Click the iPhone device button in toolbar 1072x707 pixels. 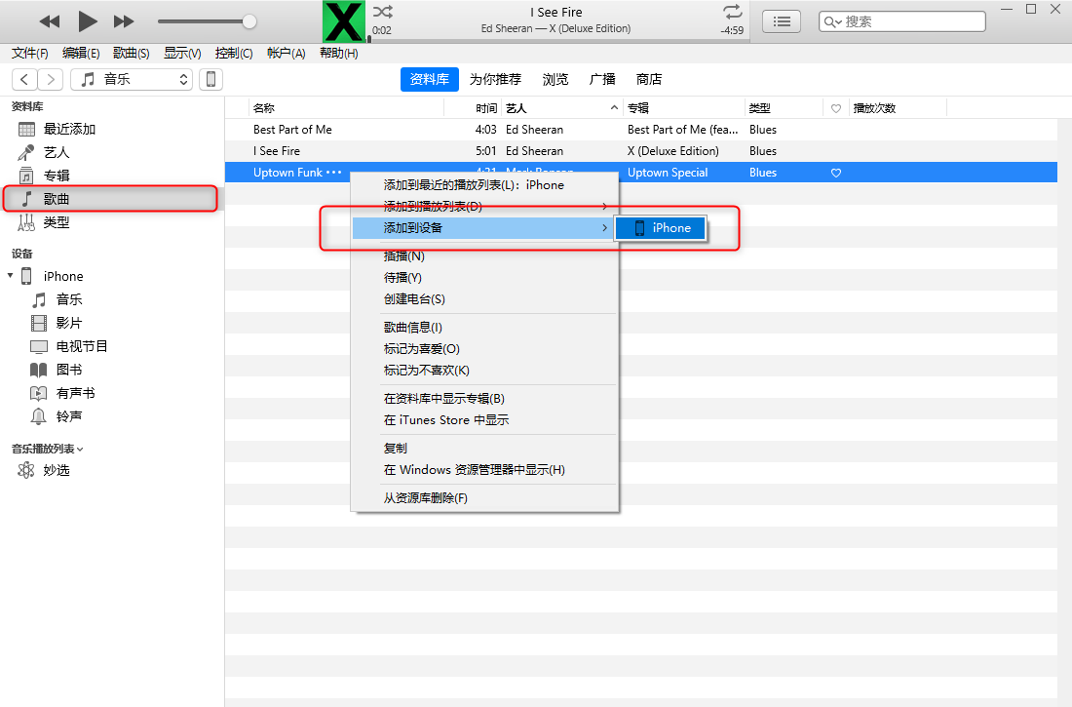pyautogui.click(x=211, y=79)
